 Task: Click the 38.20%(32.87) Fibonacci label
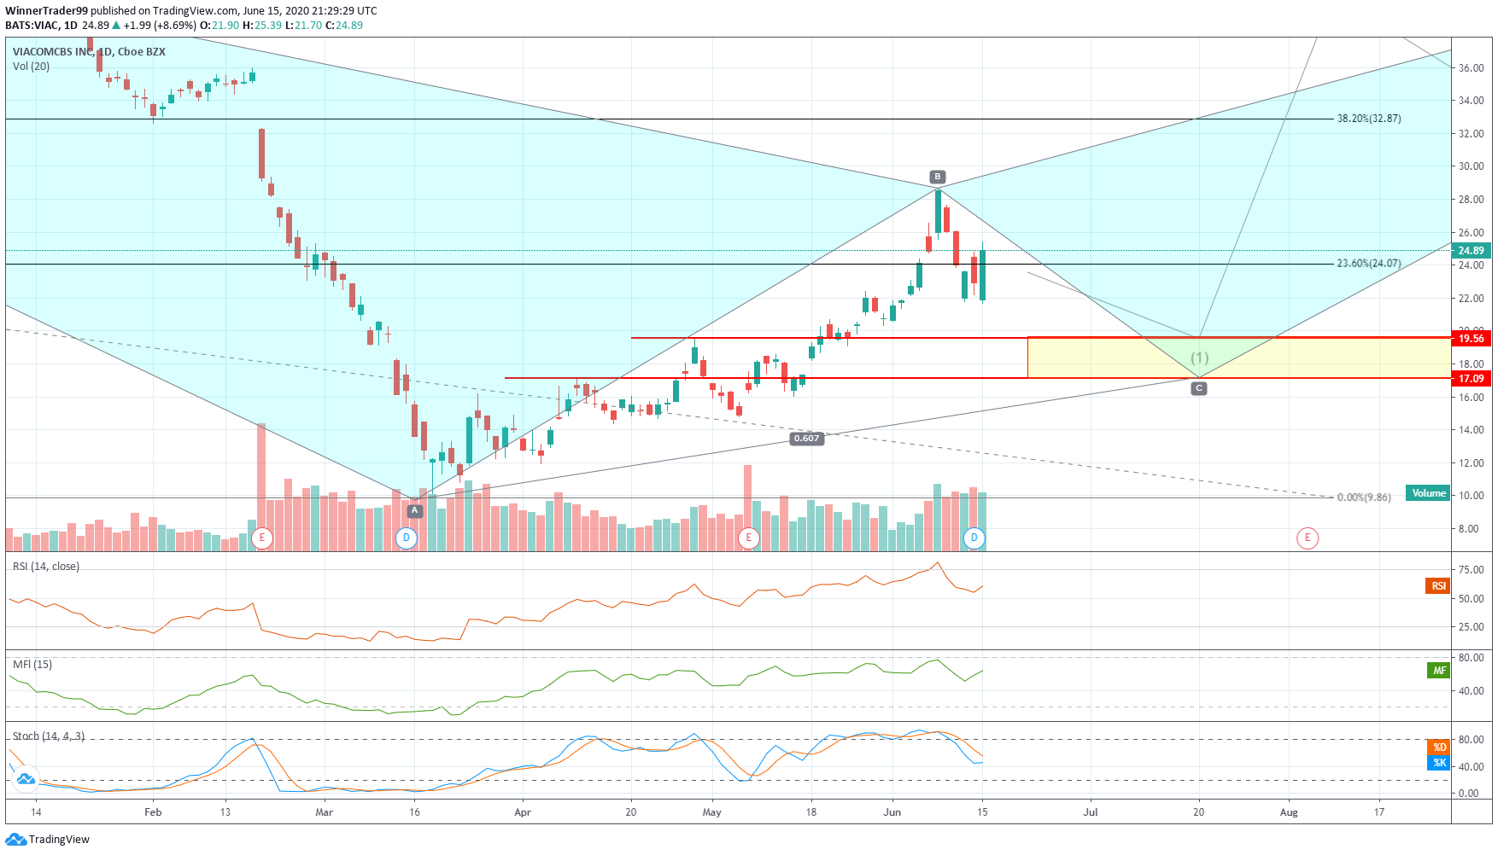(1369, 119)
